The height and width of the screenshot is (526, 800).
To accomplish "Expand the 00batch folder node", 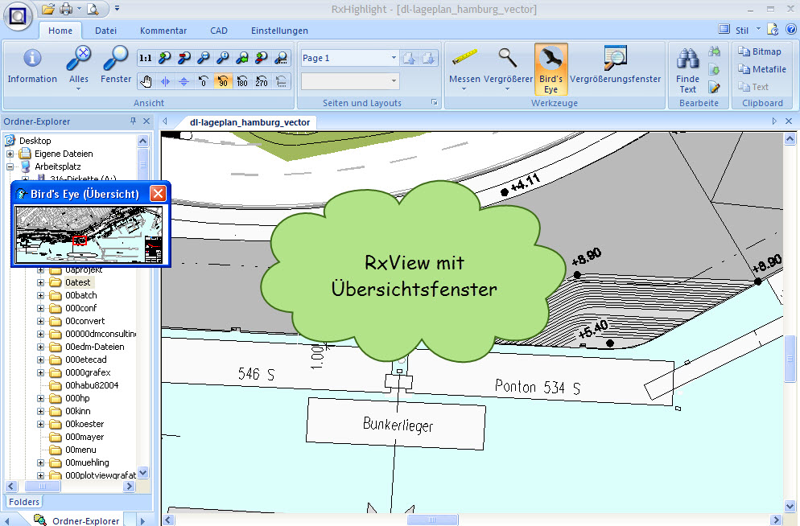I will pyautogui.click(x=40, y=295).
